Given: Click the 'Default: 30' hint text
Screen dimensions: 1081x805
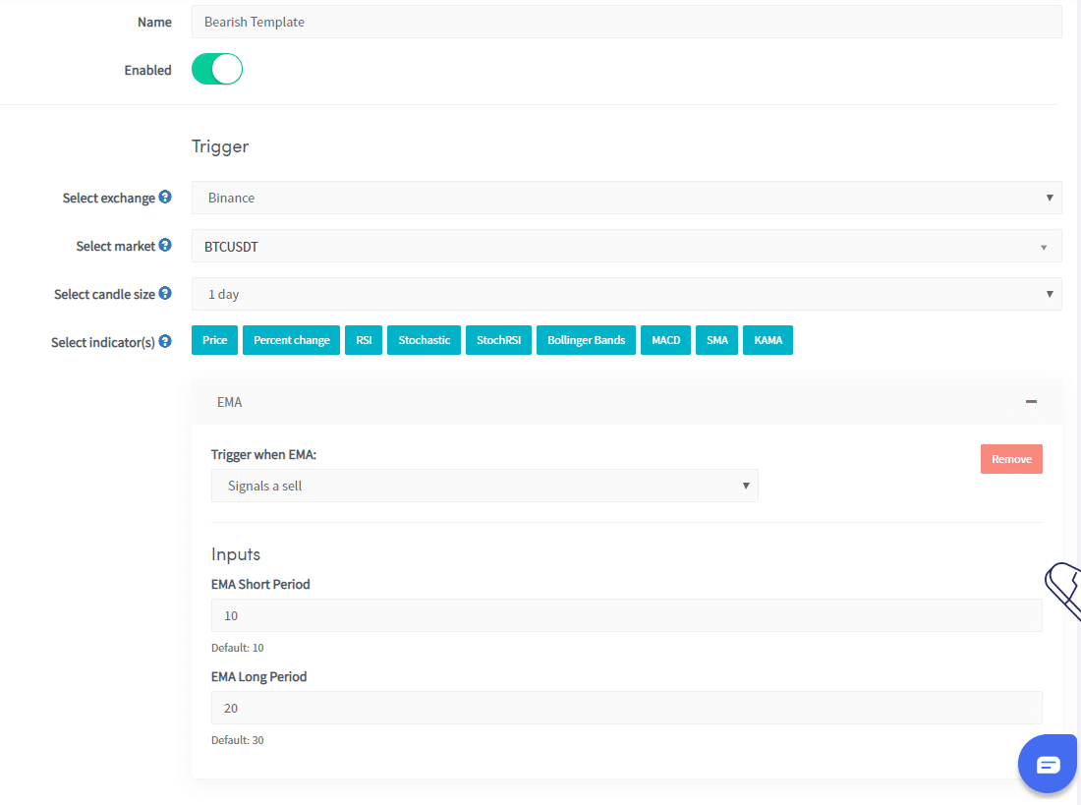Looking at the screenshot, I should [237, 740].
